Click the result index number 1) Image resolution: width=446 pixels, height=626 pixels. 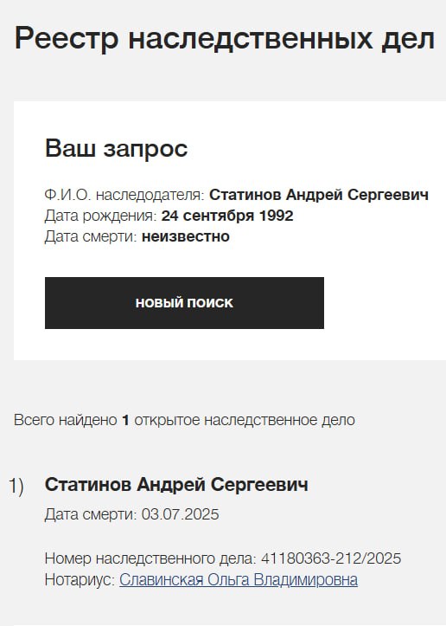16,487
